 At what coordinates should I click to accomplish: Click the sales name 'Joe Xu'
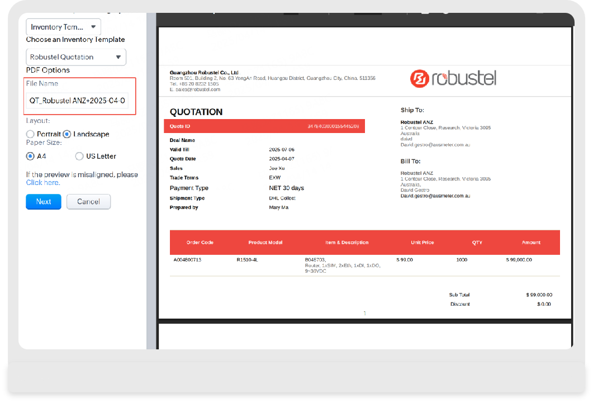click(x=277, y=168)
